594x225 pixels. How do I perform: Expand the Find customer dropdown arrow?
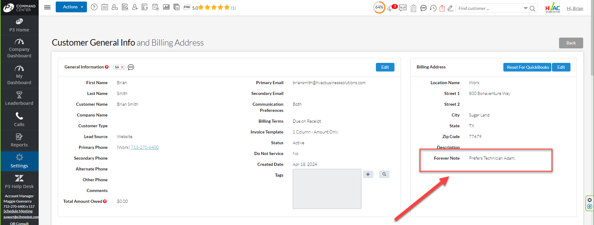pos(526,8)
